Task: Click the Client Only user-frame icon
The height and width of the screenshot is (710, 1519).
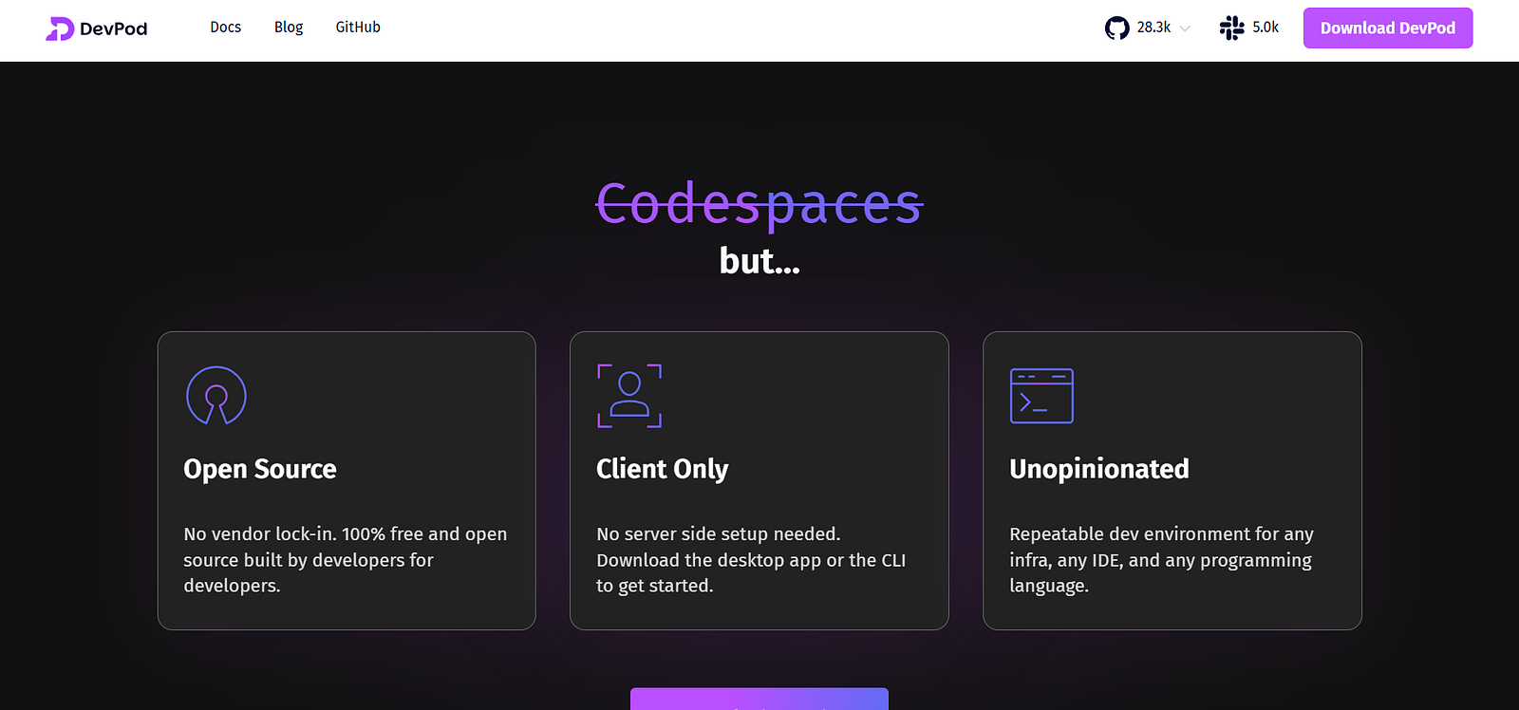Action: click(x=629, y=396)
